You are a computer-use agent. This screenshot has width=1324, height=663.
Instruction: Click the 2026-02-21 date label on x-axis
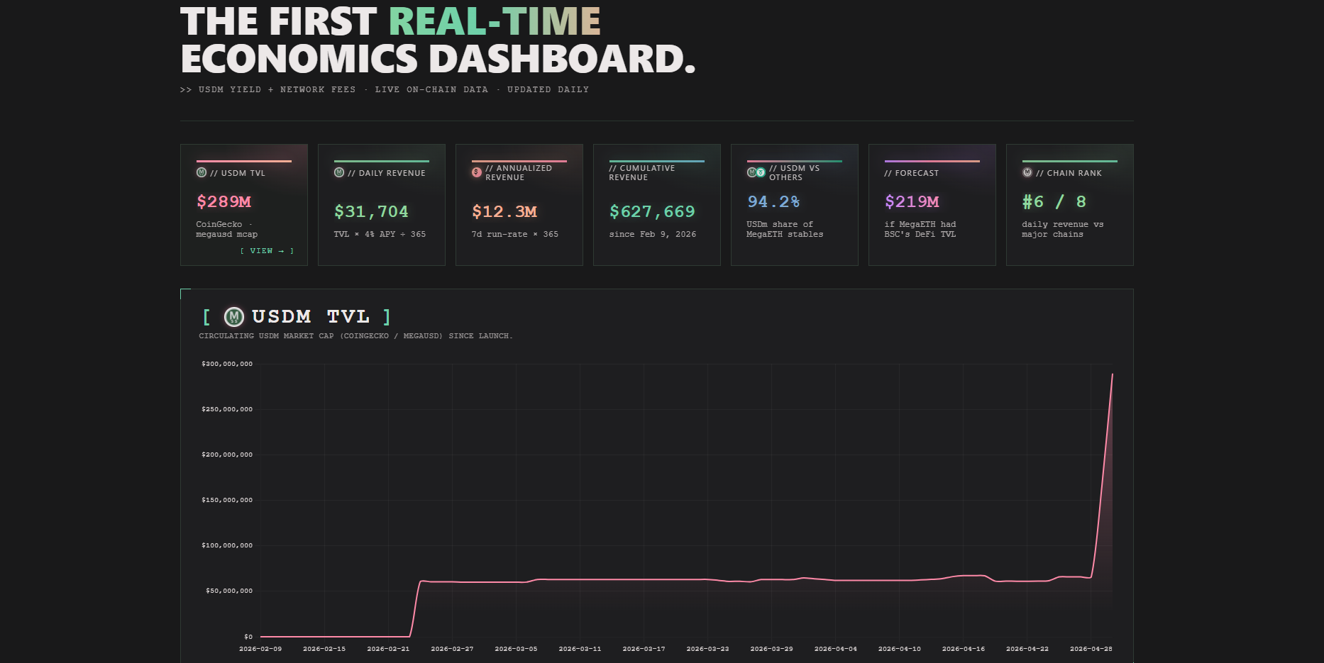[x=388, y=649]
